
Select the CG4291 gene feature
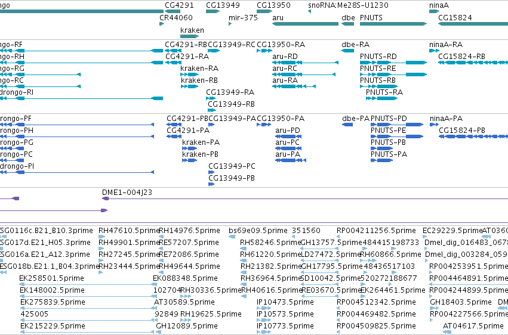click(173, 11)
